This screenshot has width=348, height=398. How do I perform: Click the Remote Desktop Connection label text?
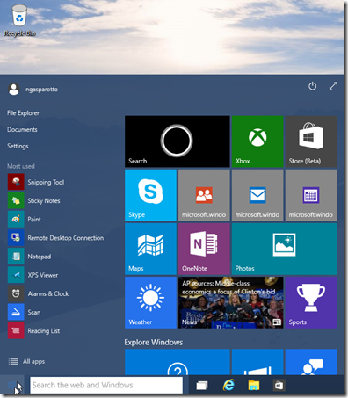point(66,238)
